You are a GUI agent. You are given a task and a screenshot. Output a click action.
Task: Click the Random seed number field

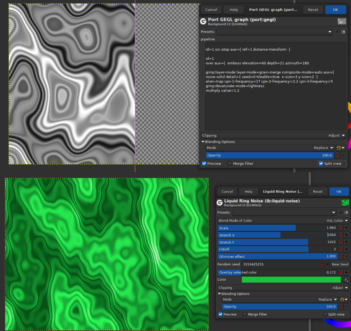point(280,264)
